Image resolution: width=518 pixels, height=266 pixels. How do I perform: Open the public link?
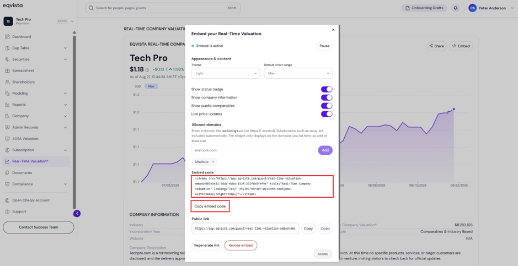[325, 229]
